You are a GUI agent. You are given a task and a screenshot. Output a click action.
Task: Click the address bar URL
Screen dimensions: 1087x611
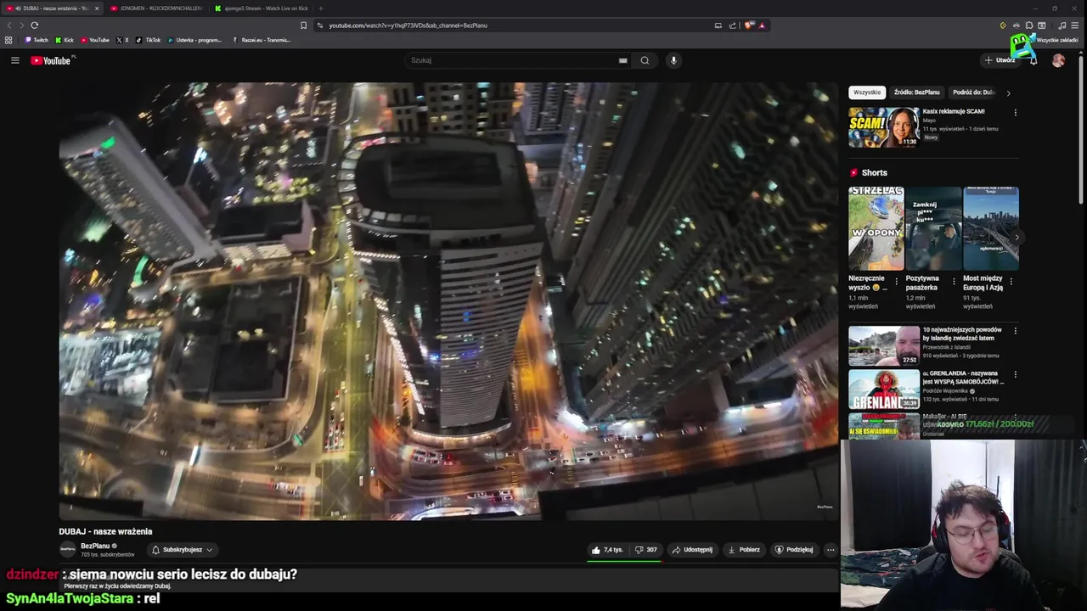point(408,25)
